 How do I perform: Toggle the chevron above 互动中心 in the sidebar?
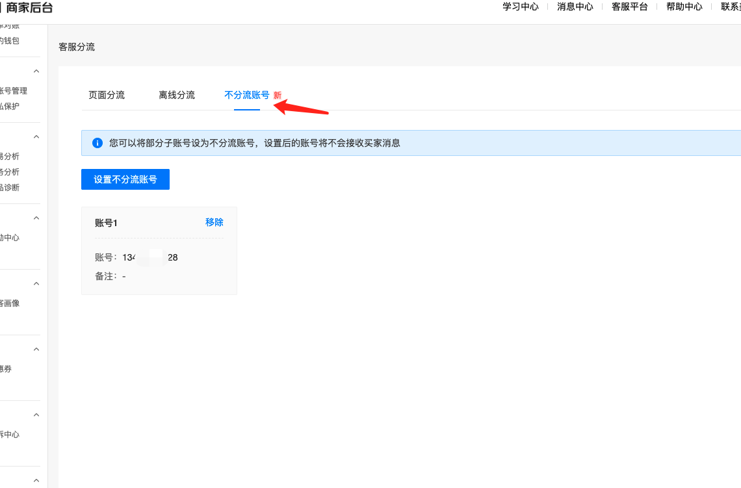tap(36, 218)
